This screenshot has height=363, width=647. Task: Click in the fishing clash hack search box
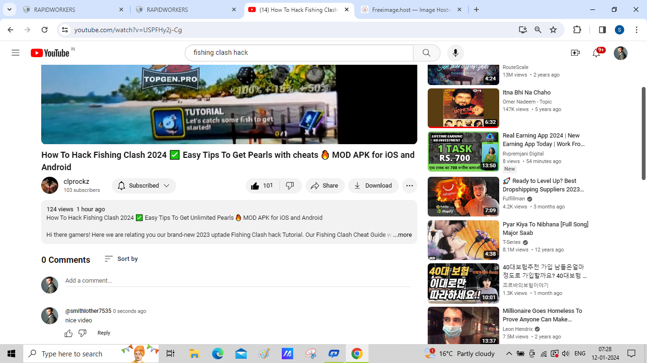coord(299,52)
